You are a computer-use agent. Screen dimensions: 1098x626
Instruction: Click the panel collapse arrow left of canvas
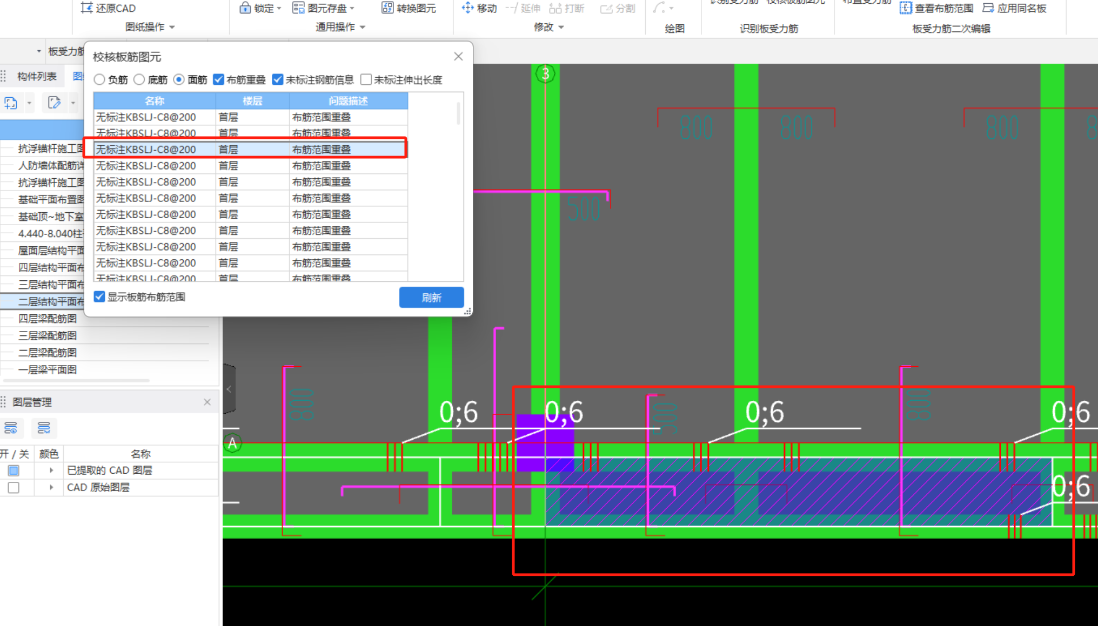pos(229,389)
